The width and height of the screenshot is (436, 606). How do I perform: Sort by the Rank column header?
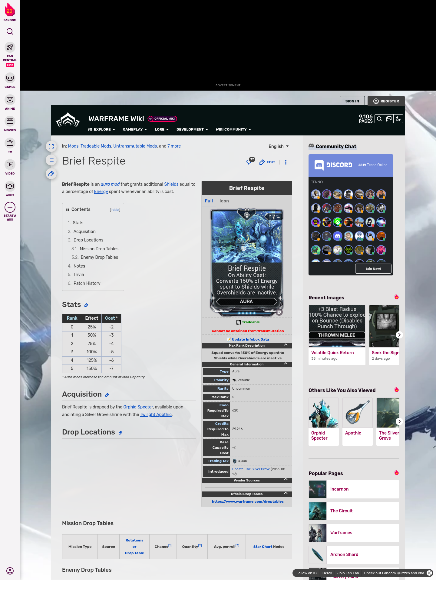[x=72, y=318]
